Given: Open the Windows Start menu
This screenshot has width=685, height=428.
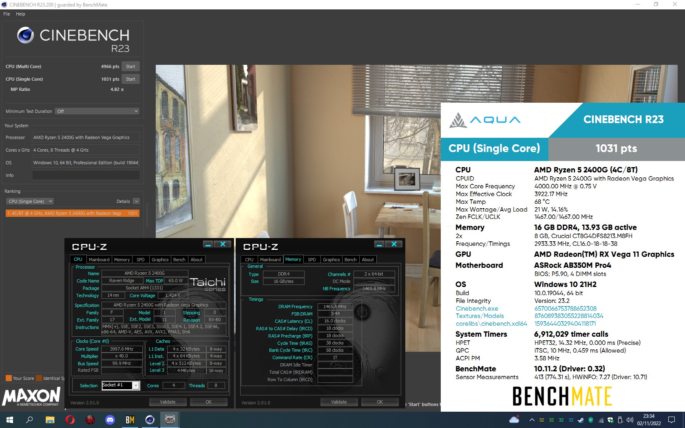Looking at the screenshot, I should (10, 420).
